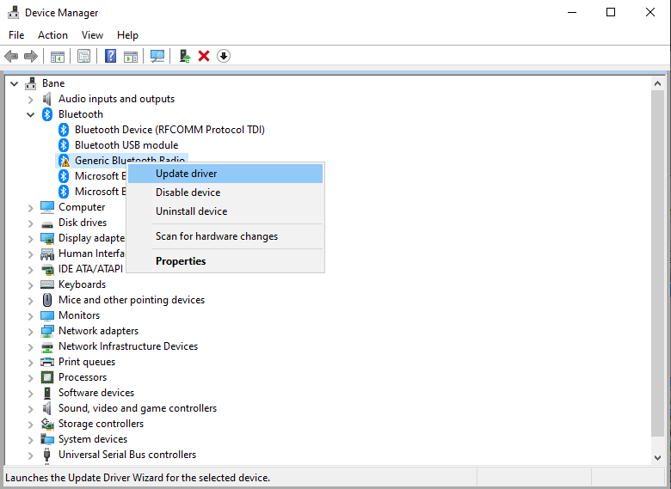Expand the Computer category

(x=30, y=208)
